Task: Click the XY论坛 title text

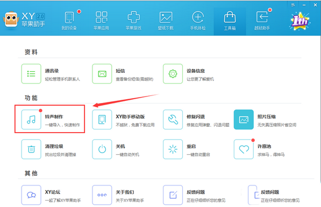Action: (x=53, y=192)
